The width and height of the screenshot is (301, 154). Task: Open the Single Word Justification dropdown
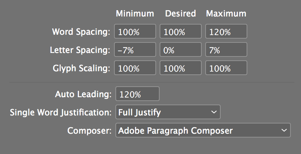coord(168,112)
